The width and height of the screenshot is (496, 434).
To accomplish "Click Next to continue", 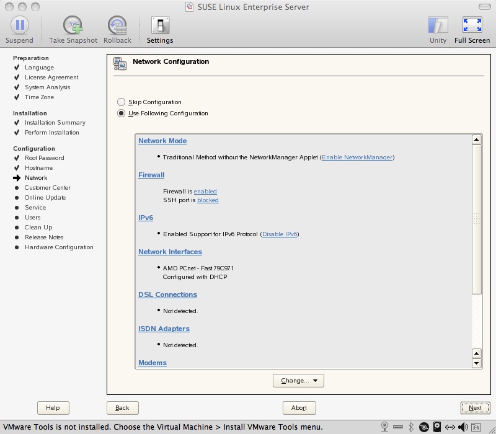I will tap(475, 408).
